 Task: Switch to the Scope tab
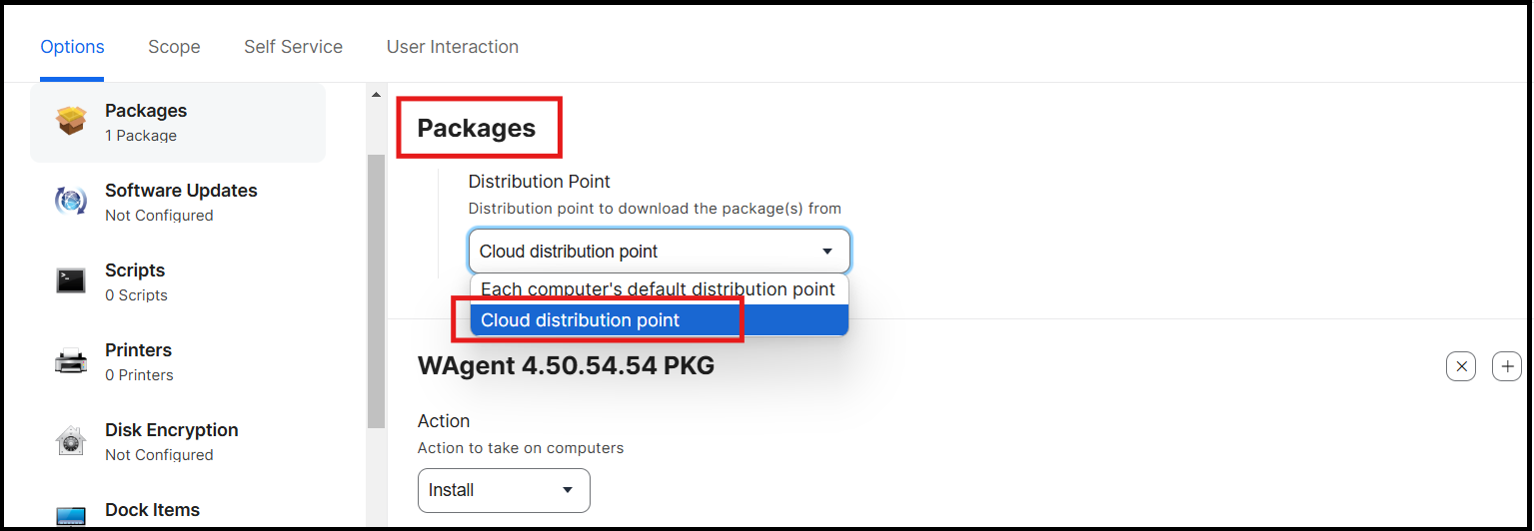click(x=174, y=47)
